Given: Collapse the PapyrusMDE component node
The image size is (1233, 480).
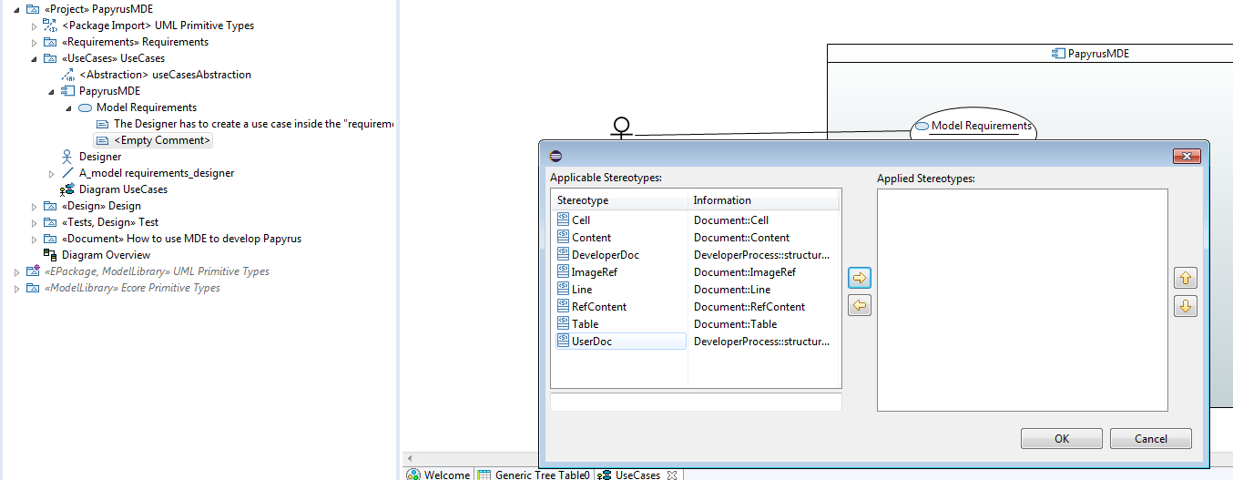Looking at the screenshot, I should click(52, 91).
